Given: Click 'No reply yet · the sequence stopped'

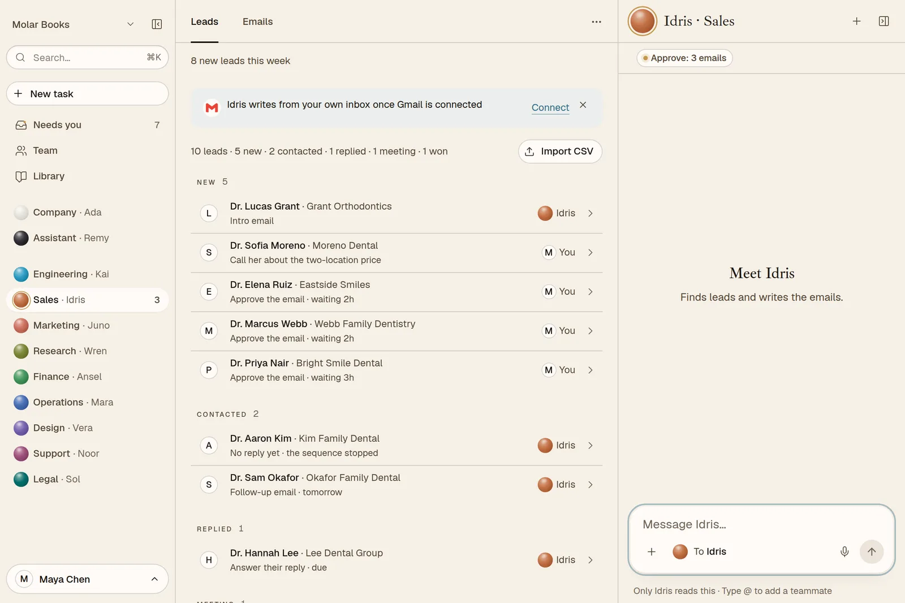Looking at the screenshot, I should [x=304, y=453].
